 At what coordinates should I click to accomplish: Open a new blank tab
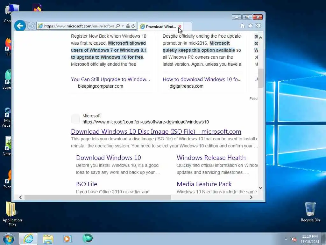[188, 26]
